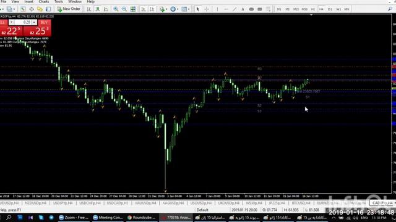Open the Templates icon
The height and width of the screenshot is (222, 396).
[184, 9]
